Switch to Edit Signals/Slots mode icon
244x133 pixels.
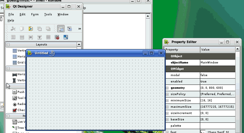(x=69, y=29)
